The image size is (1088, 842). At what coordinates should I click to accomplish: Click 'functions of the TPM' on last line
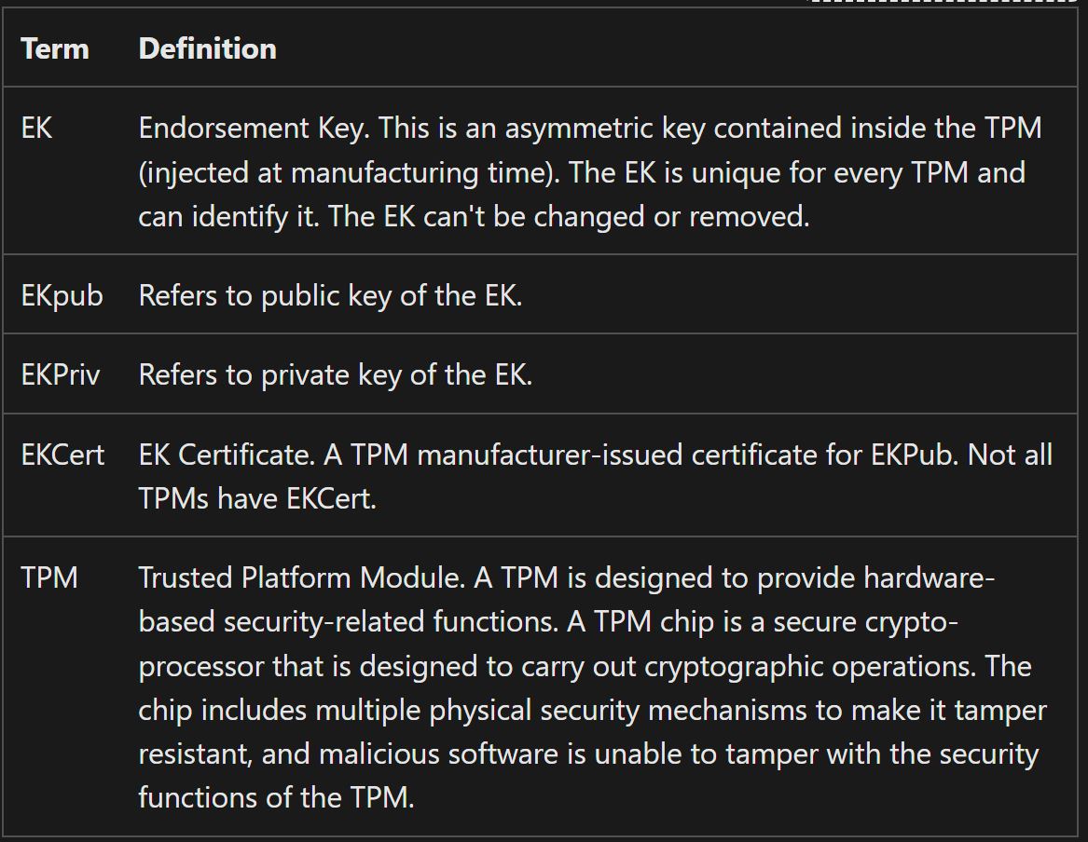click(x=275, y=797)
